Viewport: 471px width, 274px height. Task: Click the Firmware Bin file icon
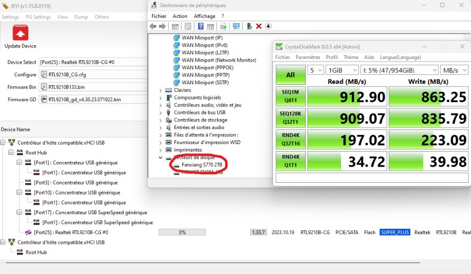44,87
